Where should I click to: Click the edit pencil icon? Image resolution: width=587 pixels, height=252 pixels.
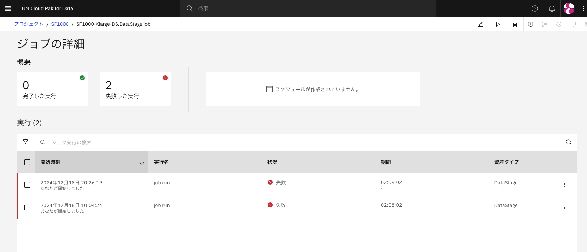(481, 24)
